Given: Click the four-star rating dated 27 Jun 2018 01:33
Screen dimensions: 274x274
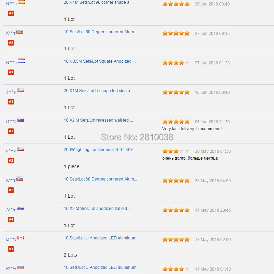Looking at the screenshot, I should (176, 63).
